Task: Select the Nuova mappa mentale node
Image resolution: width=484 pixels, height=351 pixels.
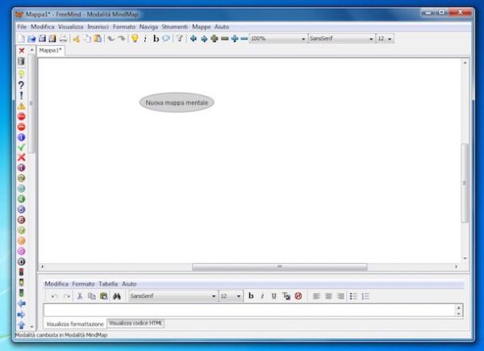Action: pyautogui.click(x=177, y=102)
